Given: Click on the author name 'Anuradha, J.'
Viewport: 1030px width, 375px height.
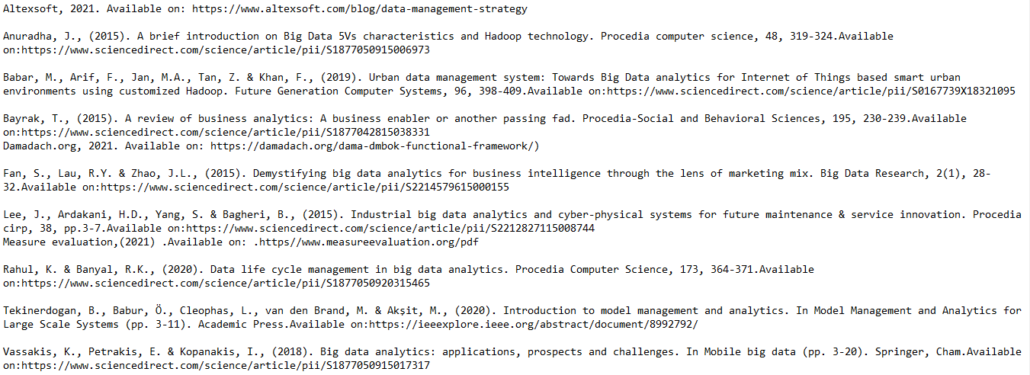Looking at the screenshot, I should point(40,36).
